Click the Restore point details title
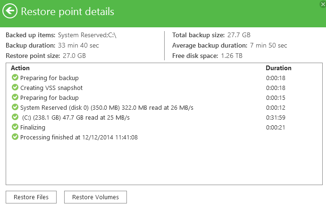This screenshot has width=326, height=211. point(67,12)
